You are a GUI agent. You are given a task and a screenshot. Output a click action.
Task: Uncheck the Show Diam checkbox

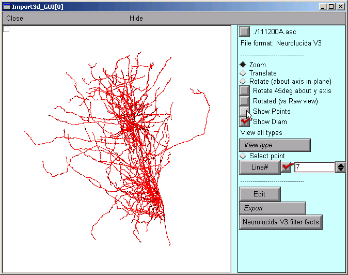tap(245, 121)
